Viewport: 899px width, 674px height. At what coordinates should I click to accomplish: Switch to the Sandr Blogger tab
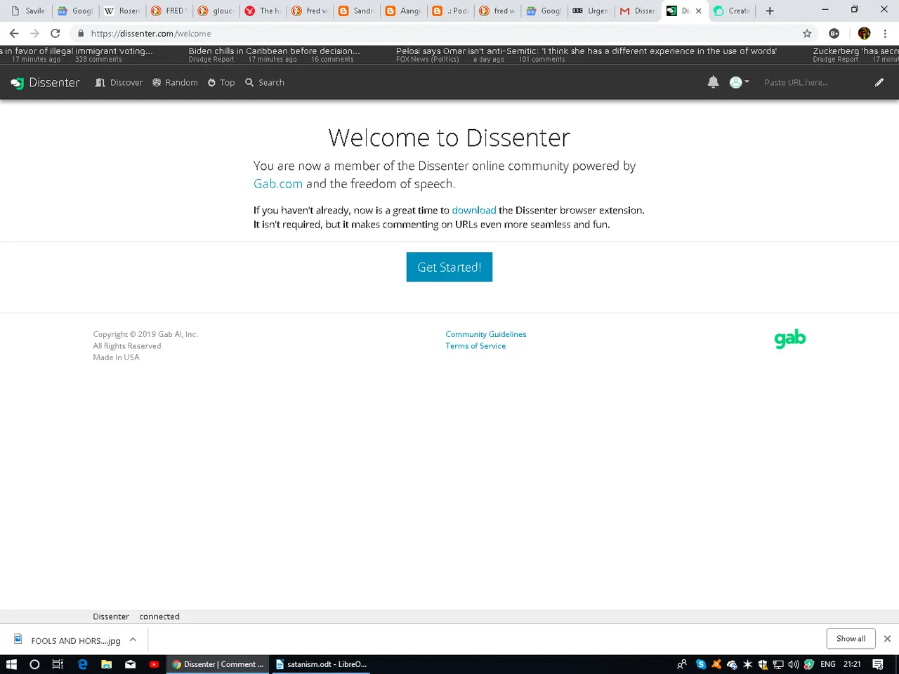357,11
